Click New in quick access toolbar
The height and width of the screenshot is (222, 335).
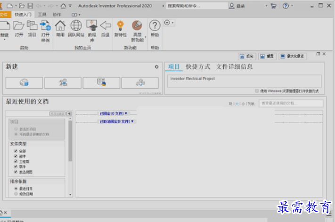click(x=9, y=6)
